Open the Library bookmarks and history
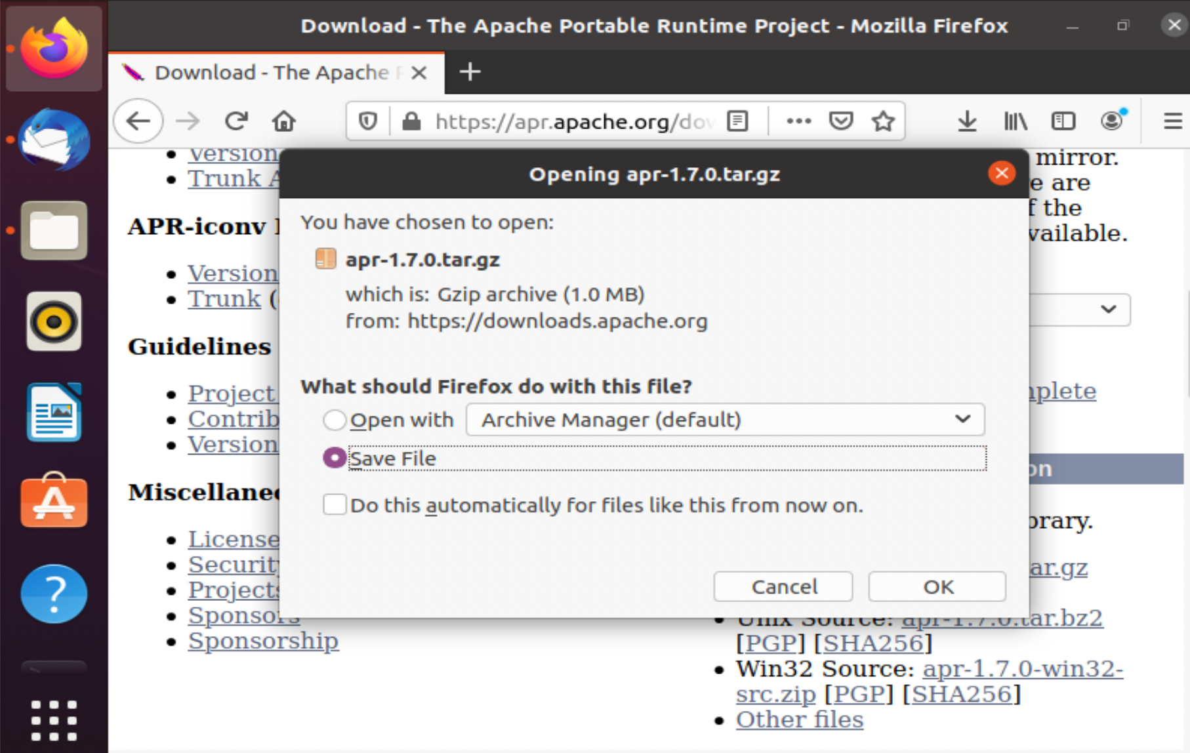This screenshot has height=753, width=1190. tap(1016, 121)
